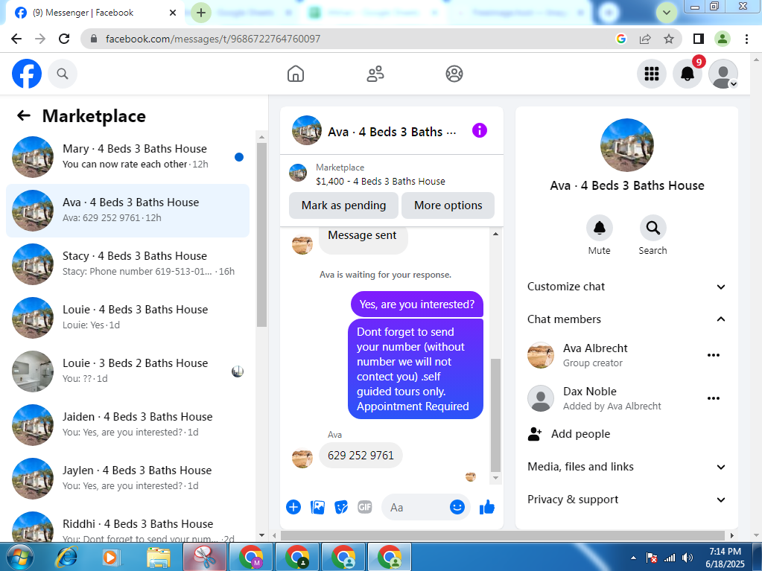Search in conversation magnifier icon
Viewport: 762px width, 571px height.
[x=653, y=228]
